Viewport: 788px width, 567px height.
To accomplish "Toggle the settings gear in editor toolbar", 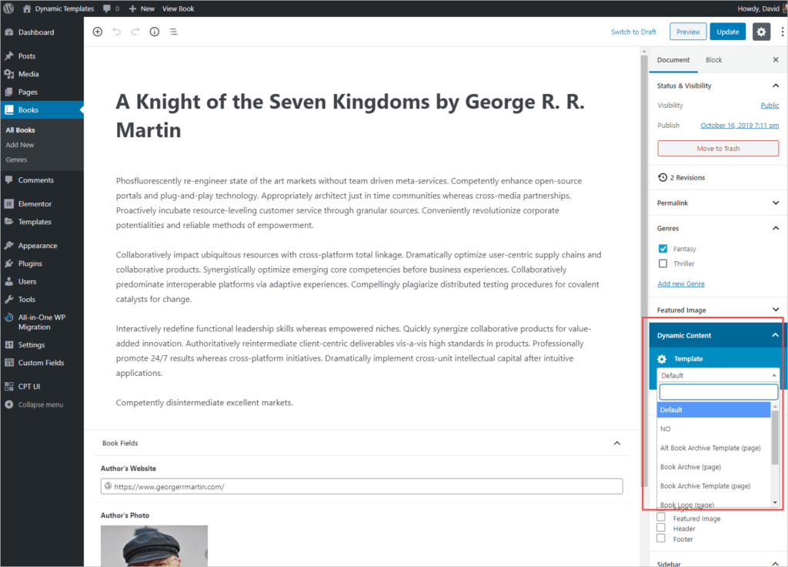I will tap(761, 32).
